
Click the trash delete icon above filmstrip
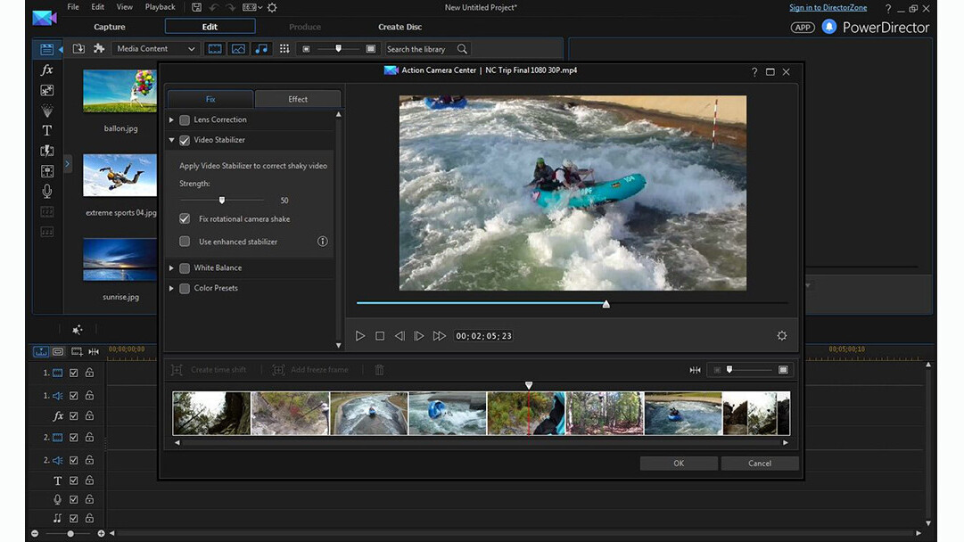379,370
